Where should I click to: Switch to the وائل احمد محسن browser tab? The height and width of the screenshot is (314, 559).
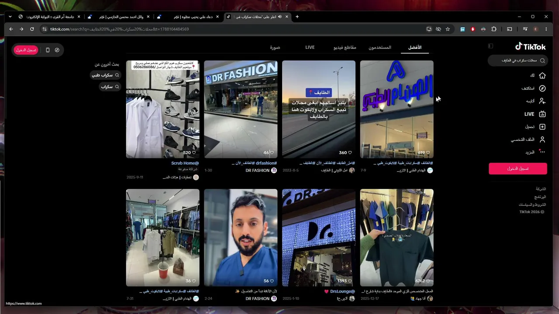[x=120, y=17]
